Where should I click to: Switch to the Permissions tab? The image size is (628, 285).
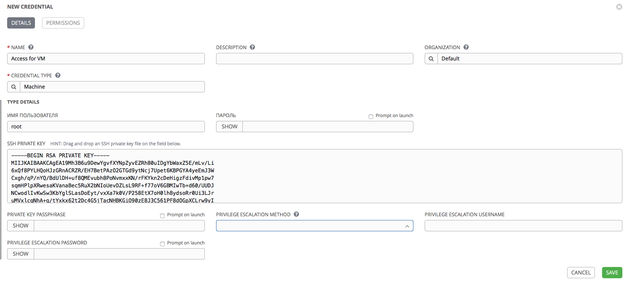tap(63, 23)
